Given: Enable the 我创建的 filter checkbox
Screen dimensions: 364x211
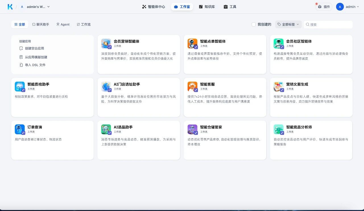Looking at the screenshot, I should pyautogui.click(x=253, y=24).
